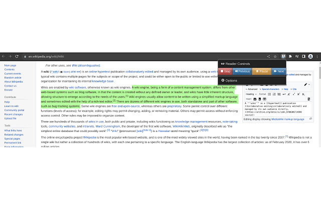The height and width of the screenshot is (200, 321).
Task: Click the reader extension icon in toolbar
Action: [x=283, y=56]
